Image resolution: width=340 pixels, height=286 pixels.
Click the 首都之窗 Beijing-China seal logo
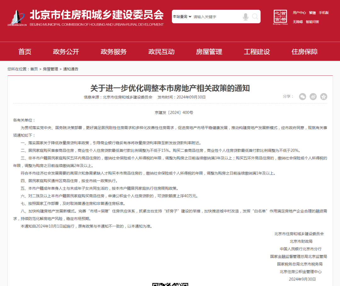tap(280, 17)
